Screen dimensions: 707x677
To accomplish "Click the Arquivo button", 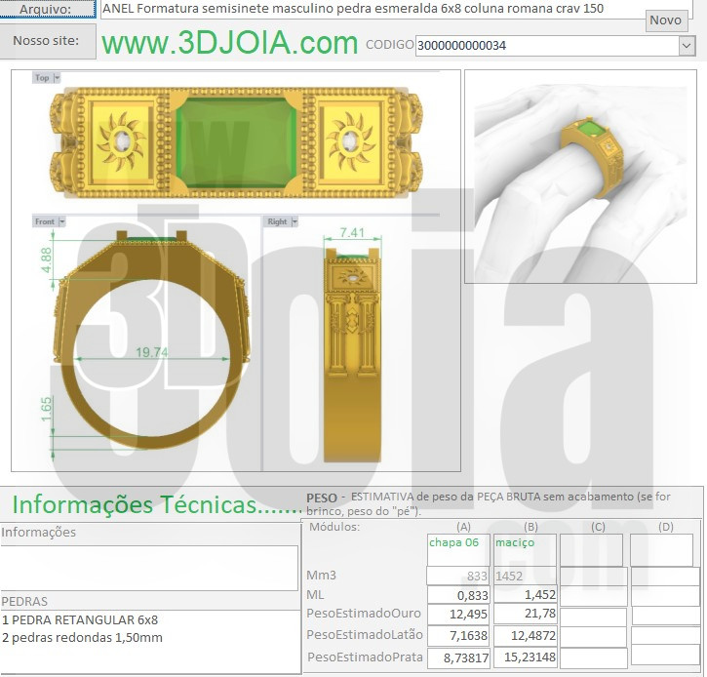I will (x=48, y=9).
